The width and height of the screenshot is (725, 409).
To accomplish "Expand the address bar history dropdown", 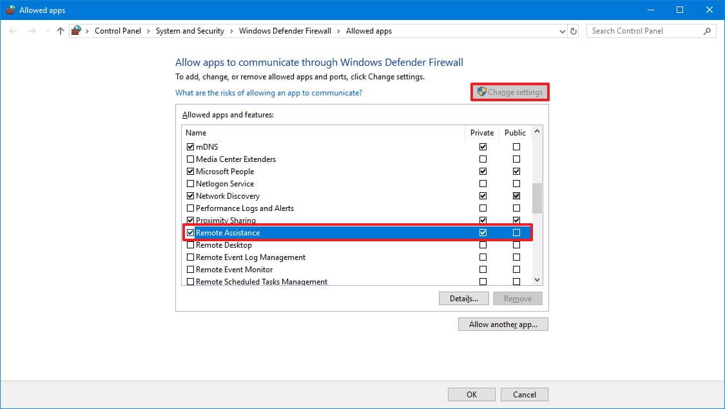I will tap(562, 32).
